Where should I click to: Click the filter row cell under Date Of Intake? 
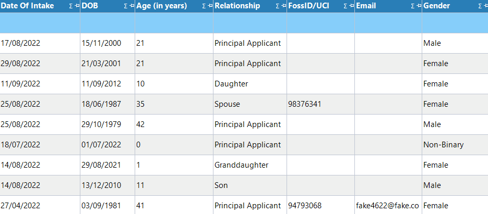click(x=40, y=23)
